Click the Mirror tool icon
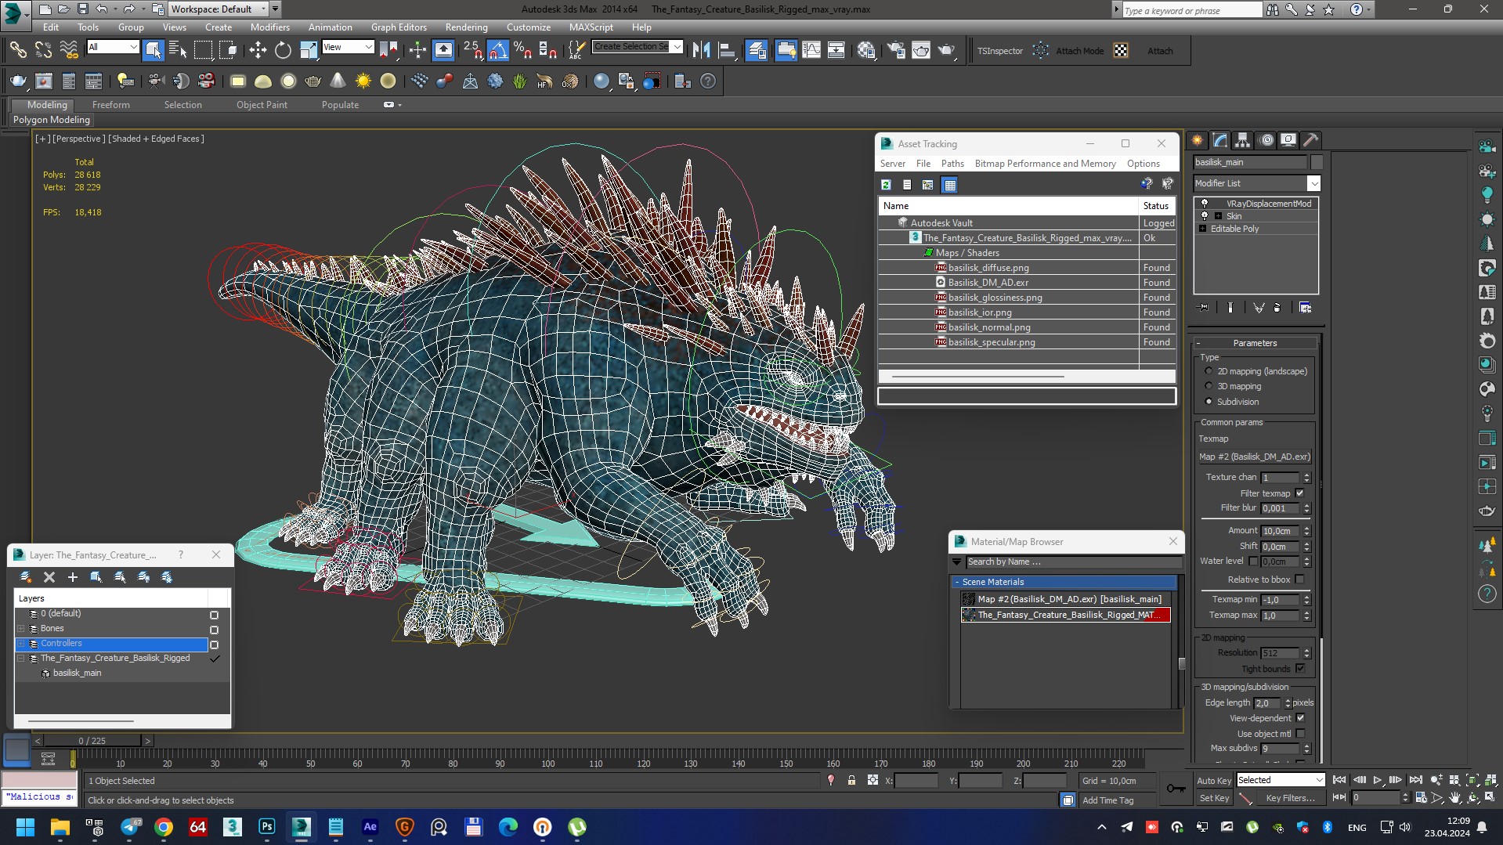The height and width of the screenshot is (845, 1503). click(701, 50)
